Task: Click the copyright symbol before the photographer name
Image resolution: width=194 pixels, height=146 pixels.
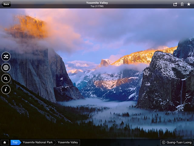Action: [164, 142]
